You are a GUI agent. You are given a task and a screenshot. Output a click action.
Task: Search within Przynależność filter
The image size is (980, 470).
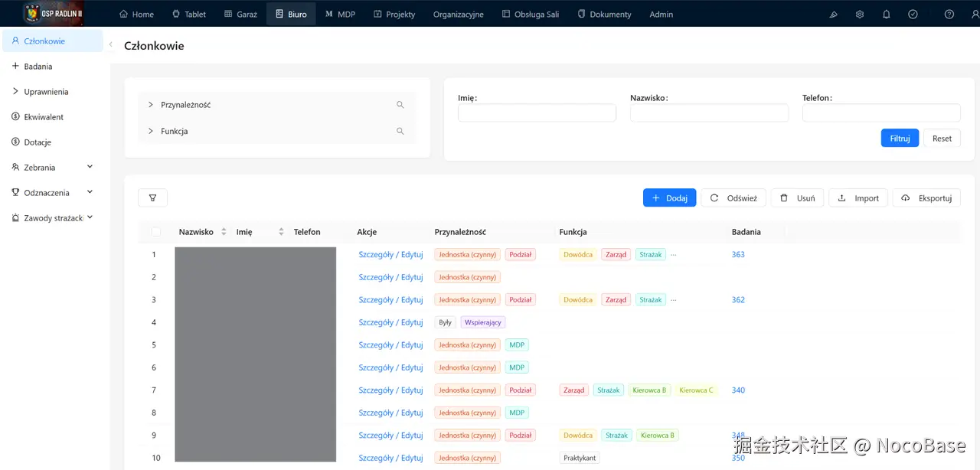click(400, 105)
